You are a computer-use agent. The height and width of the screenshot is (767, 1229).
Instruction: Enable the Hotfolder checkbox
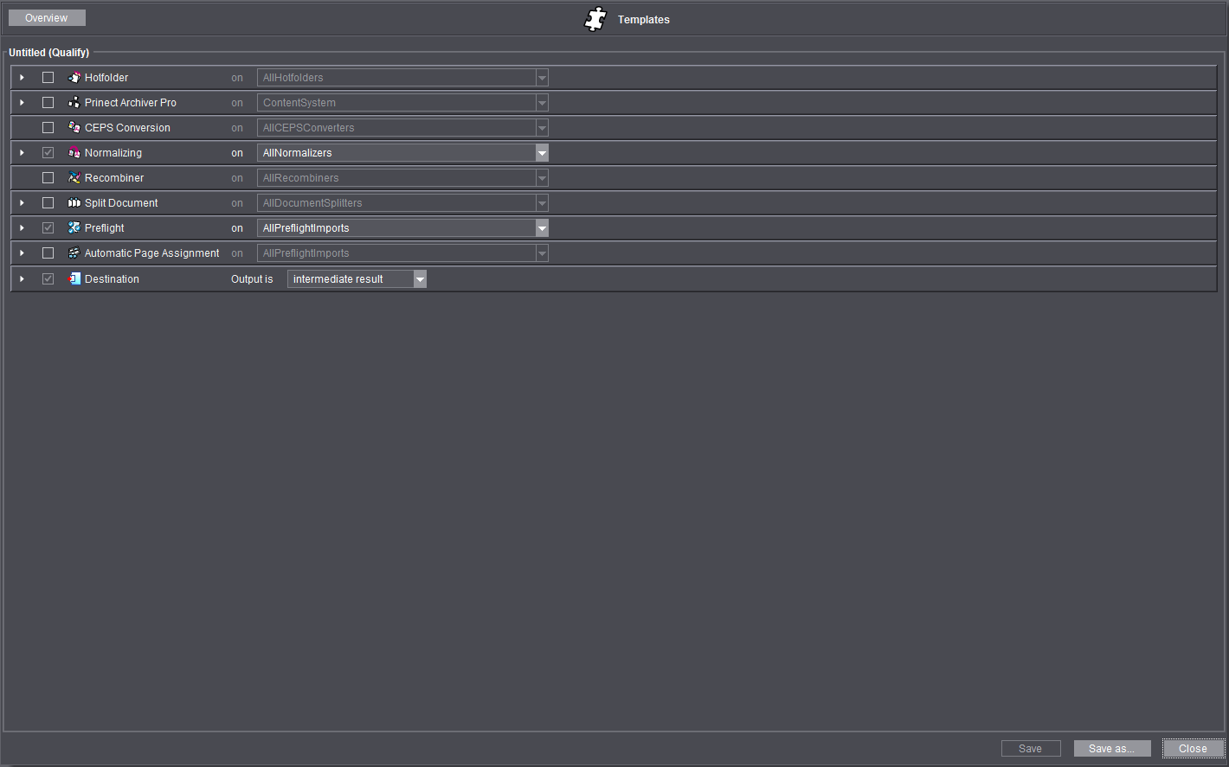pos(48,78)
